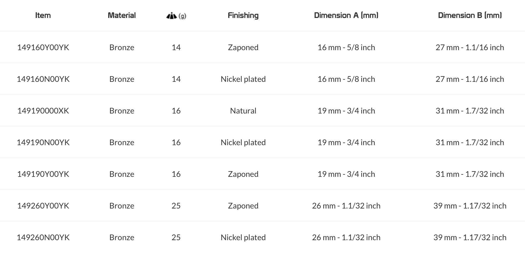525x256 pixels.
Task: Click the Item column header
Action: tap(43, 15)
